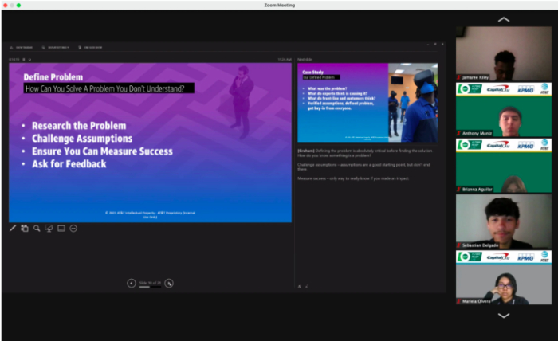The image size is (558, 341).
Task: Toggle subtitles in presenter view
Action: click(x=61, y=229)
